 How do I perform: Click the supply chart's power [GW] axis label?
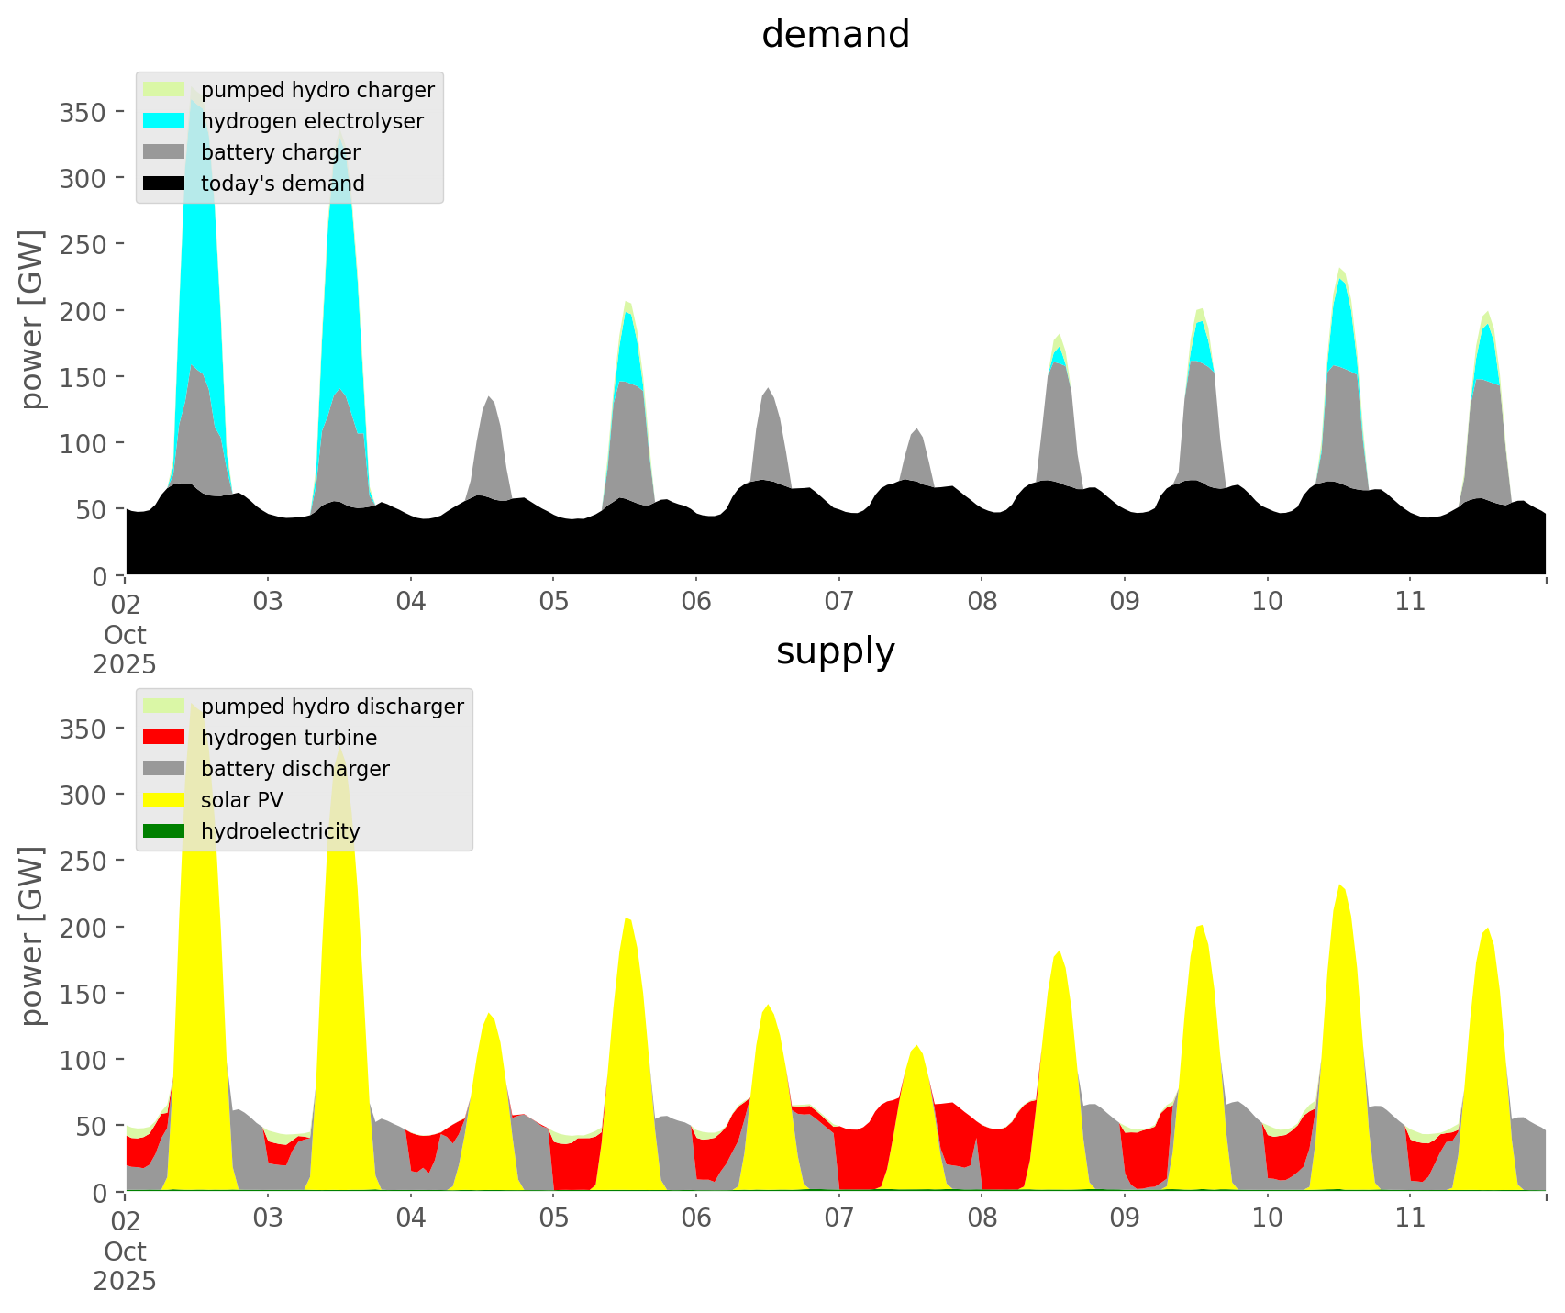32,936
